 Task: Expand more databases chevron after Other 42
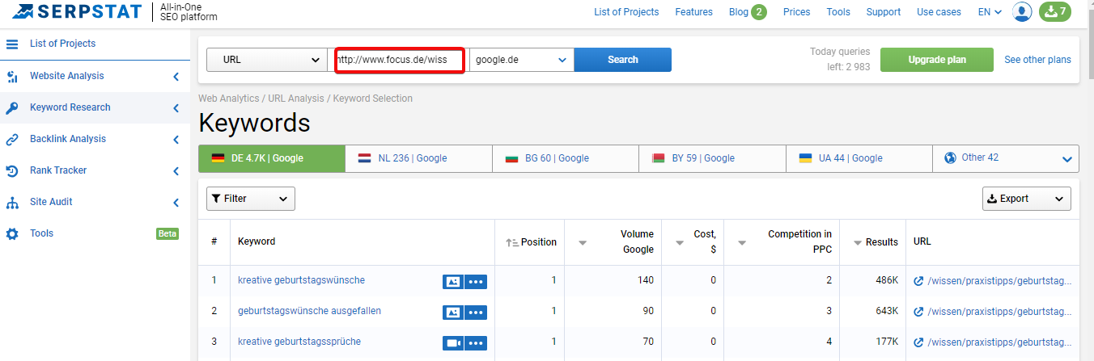[1066, 160]
